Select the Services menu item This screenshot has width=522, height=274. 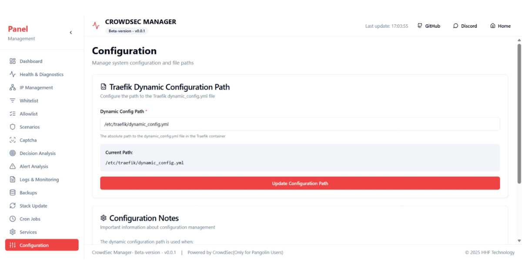coord(28,232)
